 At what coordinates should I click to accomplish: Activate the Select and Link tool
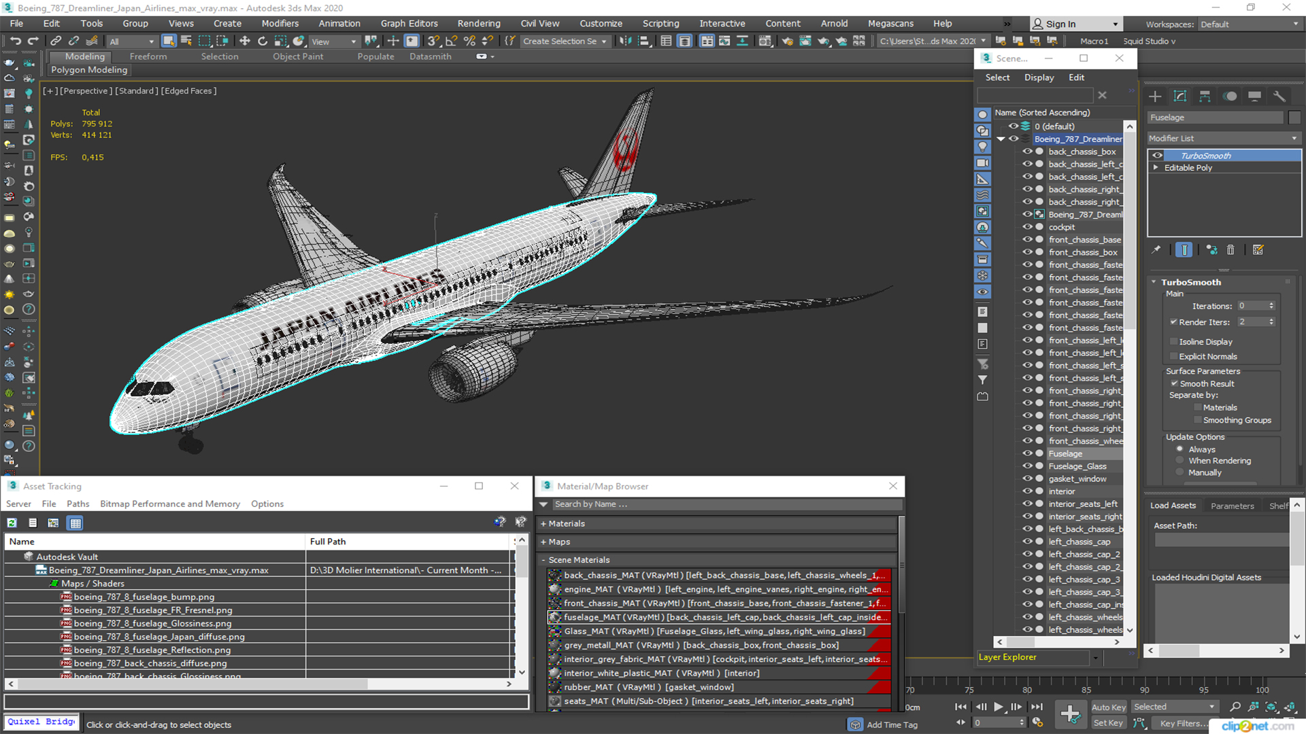(x=56, y=41)
